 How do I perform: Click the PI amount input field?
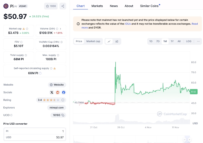coord(35,131)
